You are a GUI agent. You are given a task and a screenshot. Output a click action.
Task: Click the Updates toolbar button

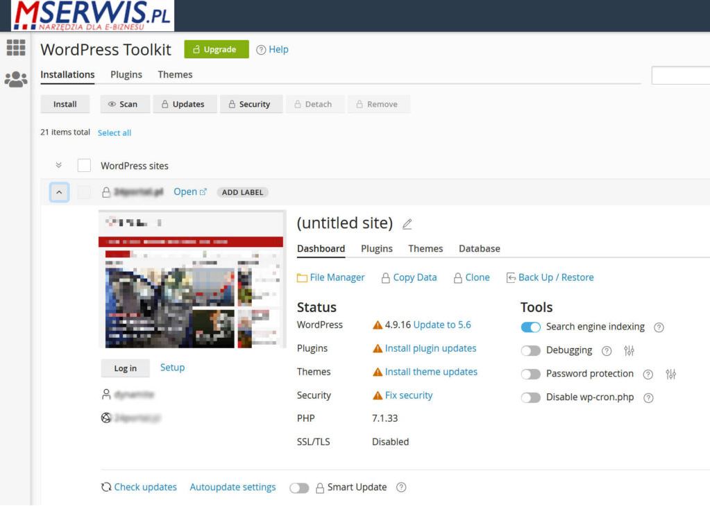click(185, 104)
